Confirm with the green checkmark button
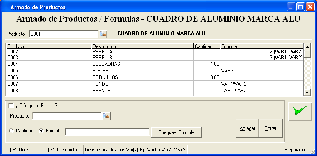This screenshot has height=156, width=317. click(x=300, y=111)
